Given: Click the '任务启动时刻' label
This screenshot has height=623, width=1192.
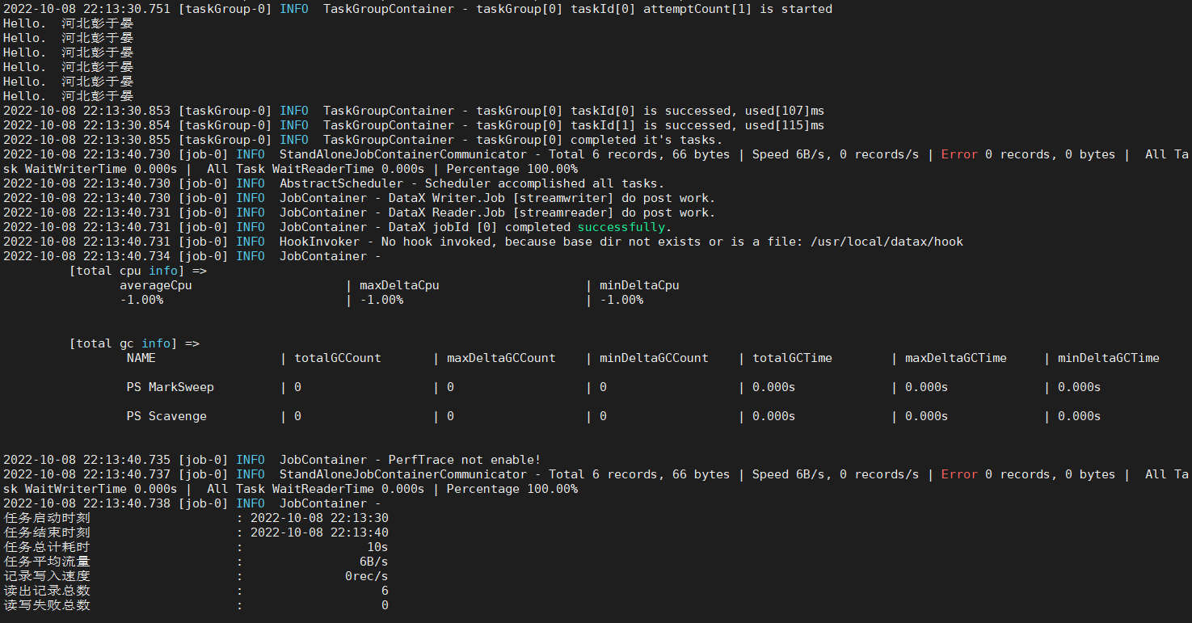Looking at the screenshot, I should tap(47, 518).
